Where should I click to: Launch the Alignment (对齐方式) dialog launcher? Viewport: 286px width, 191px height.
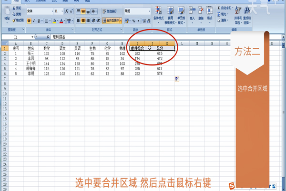(121, 29)
